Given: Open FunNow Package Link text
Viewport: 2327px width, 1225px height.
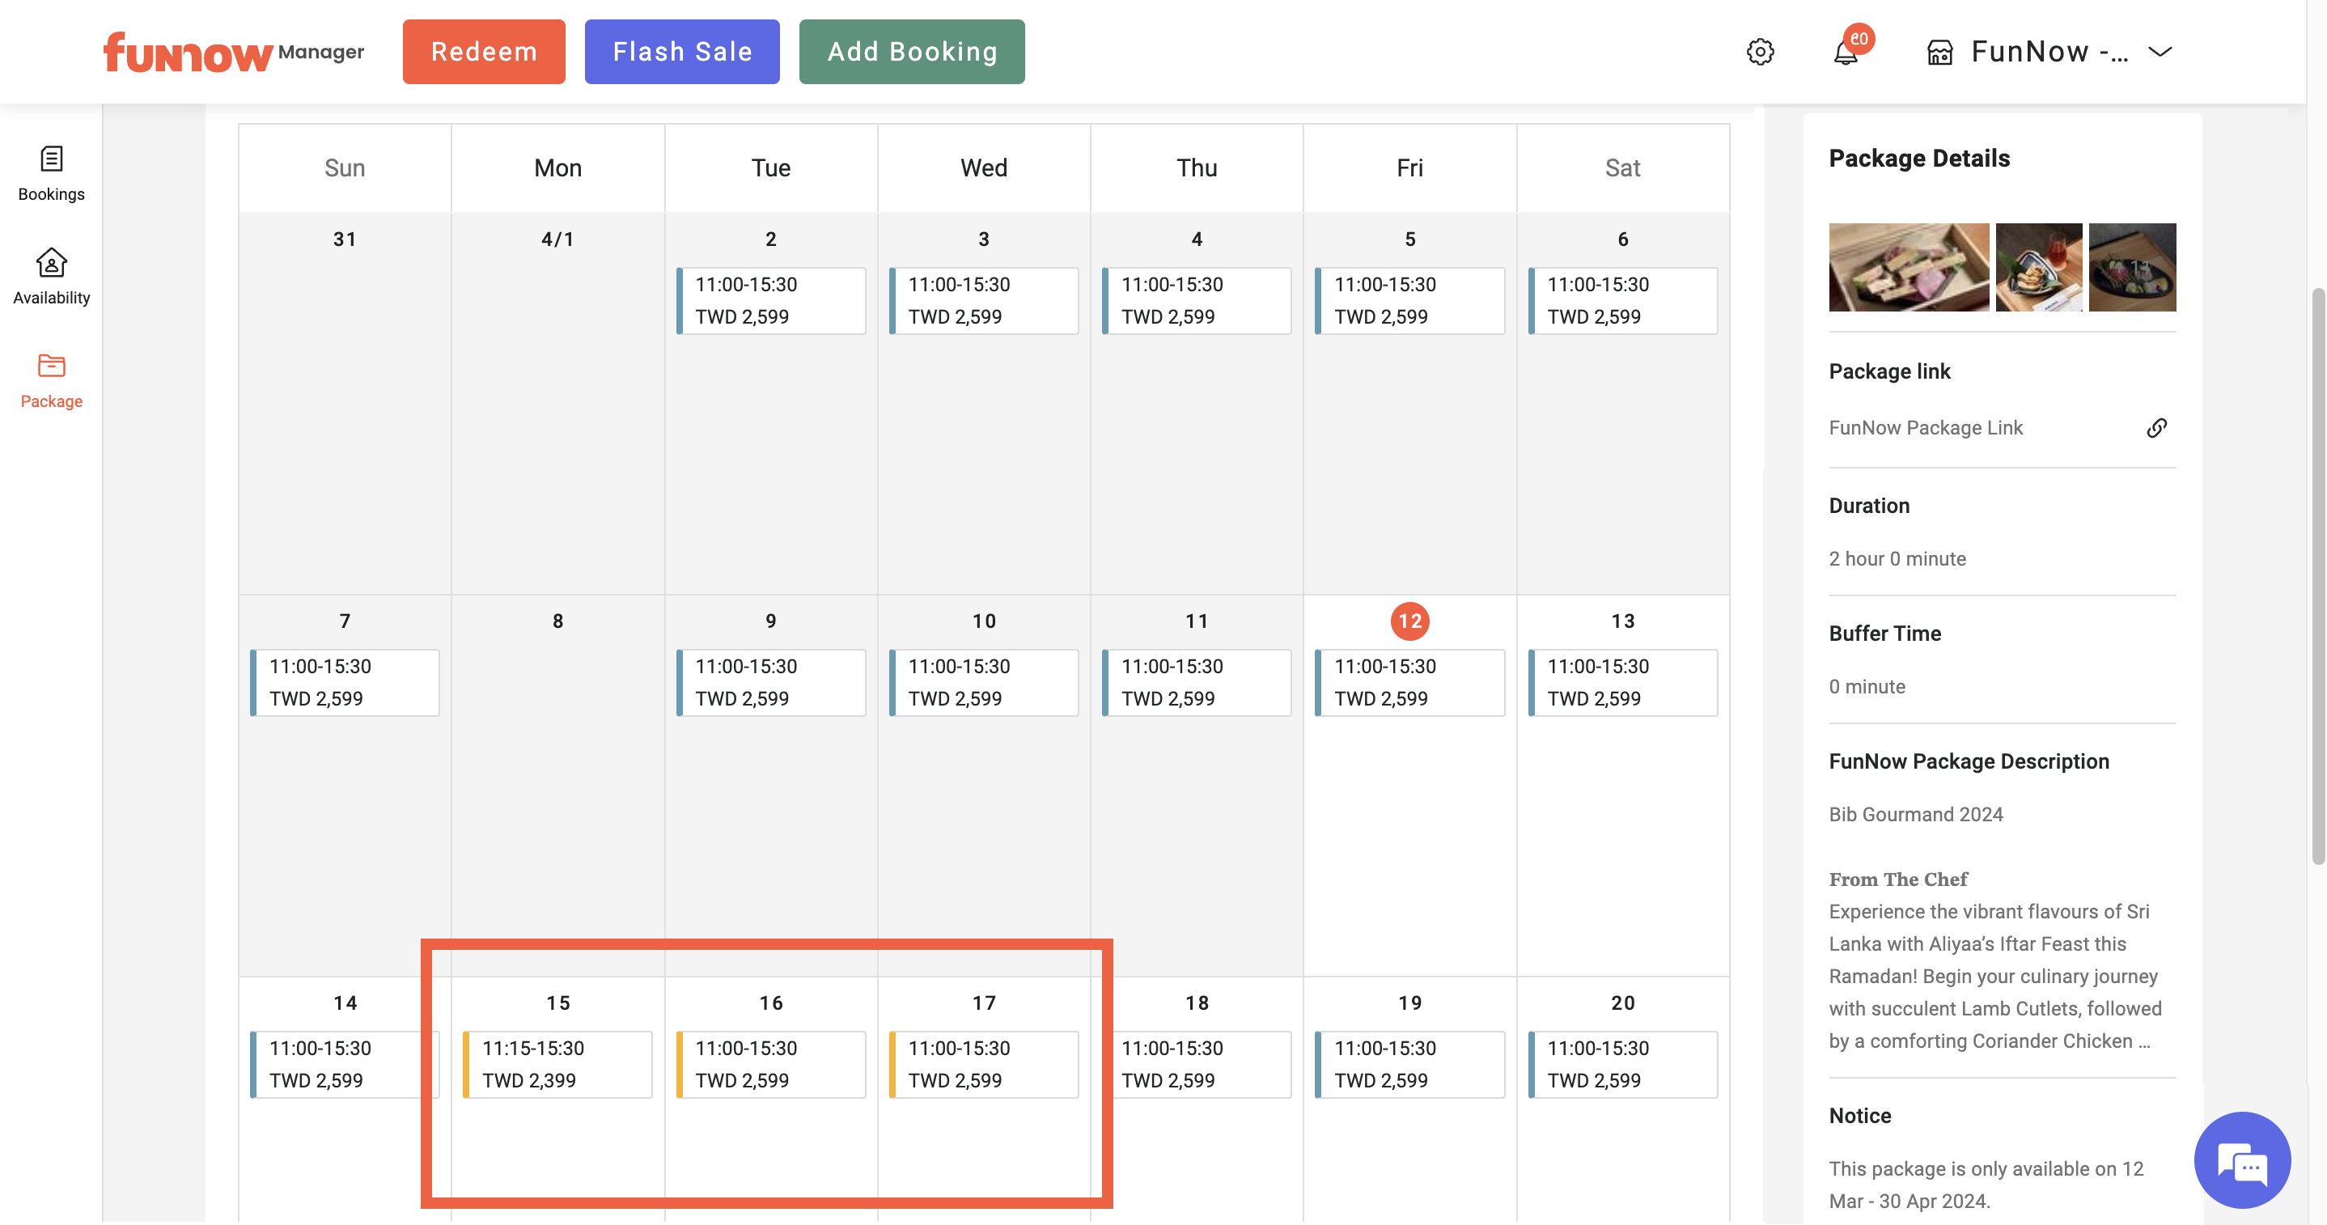Looking at the screenshot, I should [1926, 427].
